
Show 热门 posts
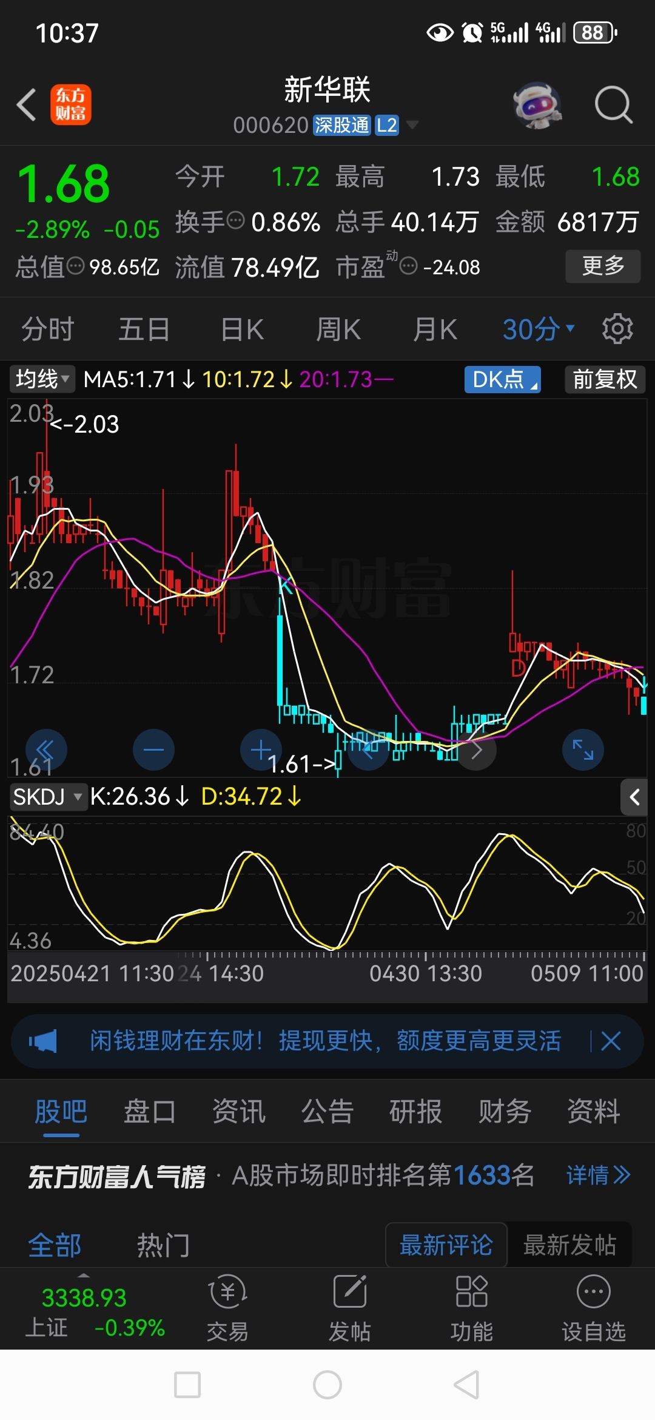coord(163,1246)
